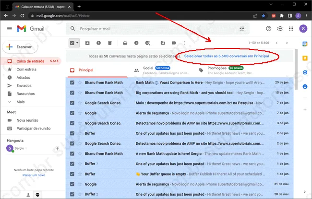The width and height of the screenshot is (312, 199).
Task: Report selected conversations as spam
Action: pyautogui.click(x=98, y=43)
